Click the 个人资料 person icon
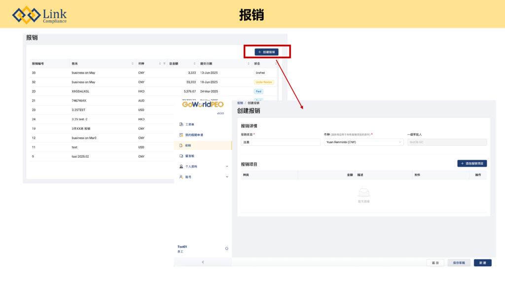 (x=181, y=167)
